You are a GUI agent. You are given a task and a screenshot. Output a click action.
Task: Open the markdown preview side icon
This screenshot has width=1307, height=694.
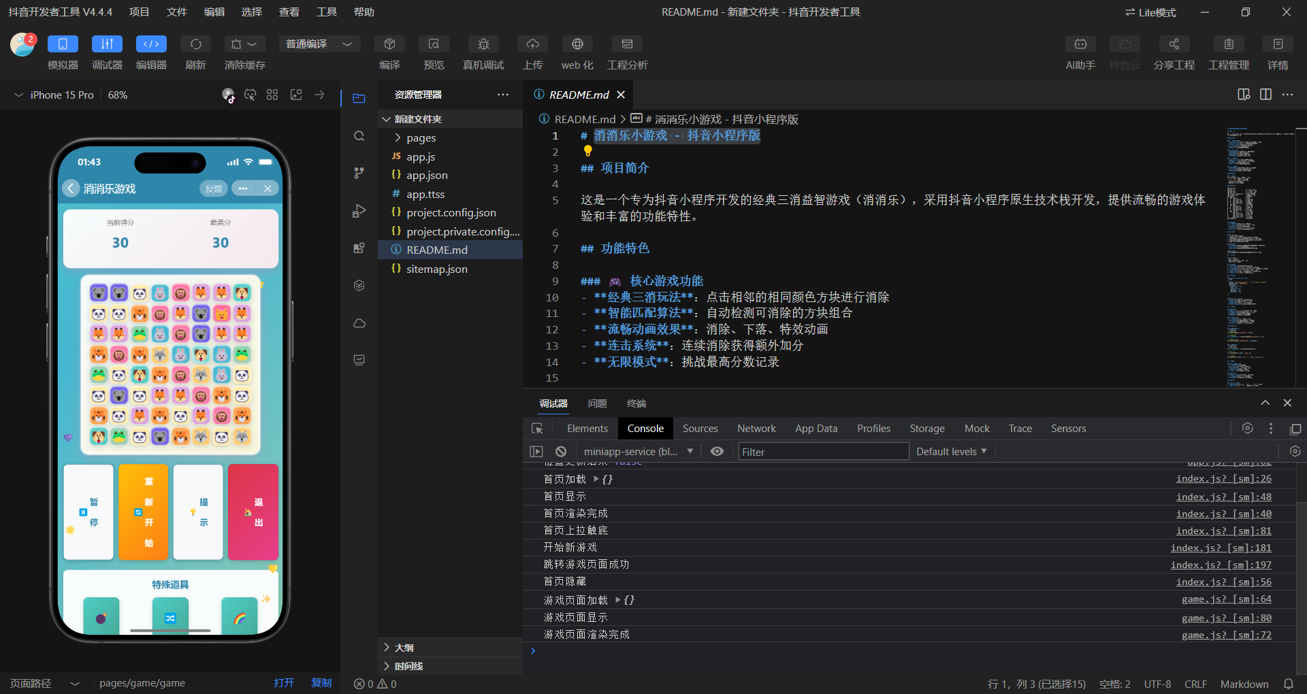coord(1244,95)
